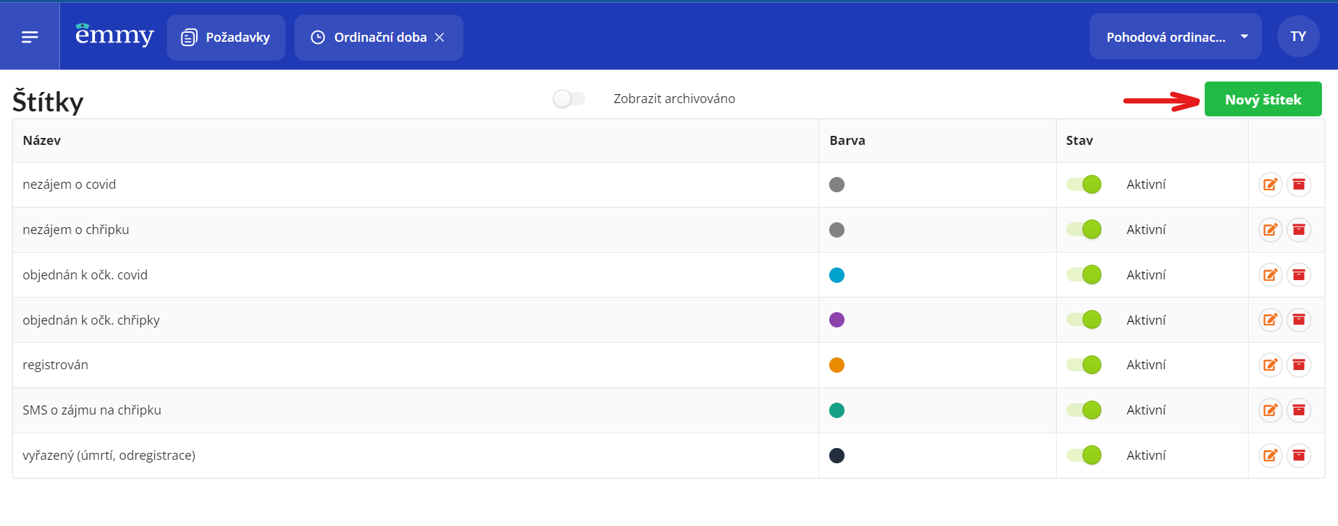Open the TY user avatar menu
Screen dimensions: 1338x526
(x=1298, y=36)
